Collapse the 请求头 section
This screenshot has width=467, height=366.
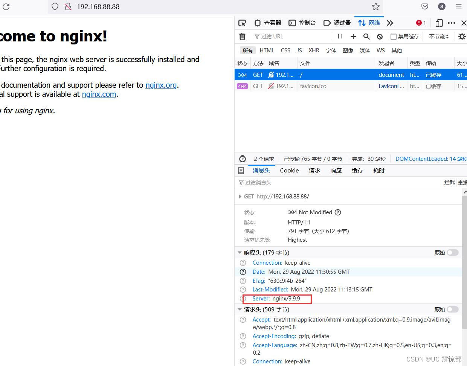click(x=240, y=310)
